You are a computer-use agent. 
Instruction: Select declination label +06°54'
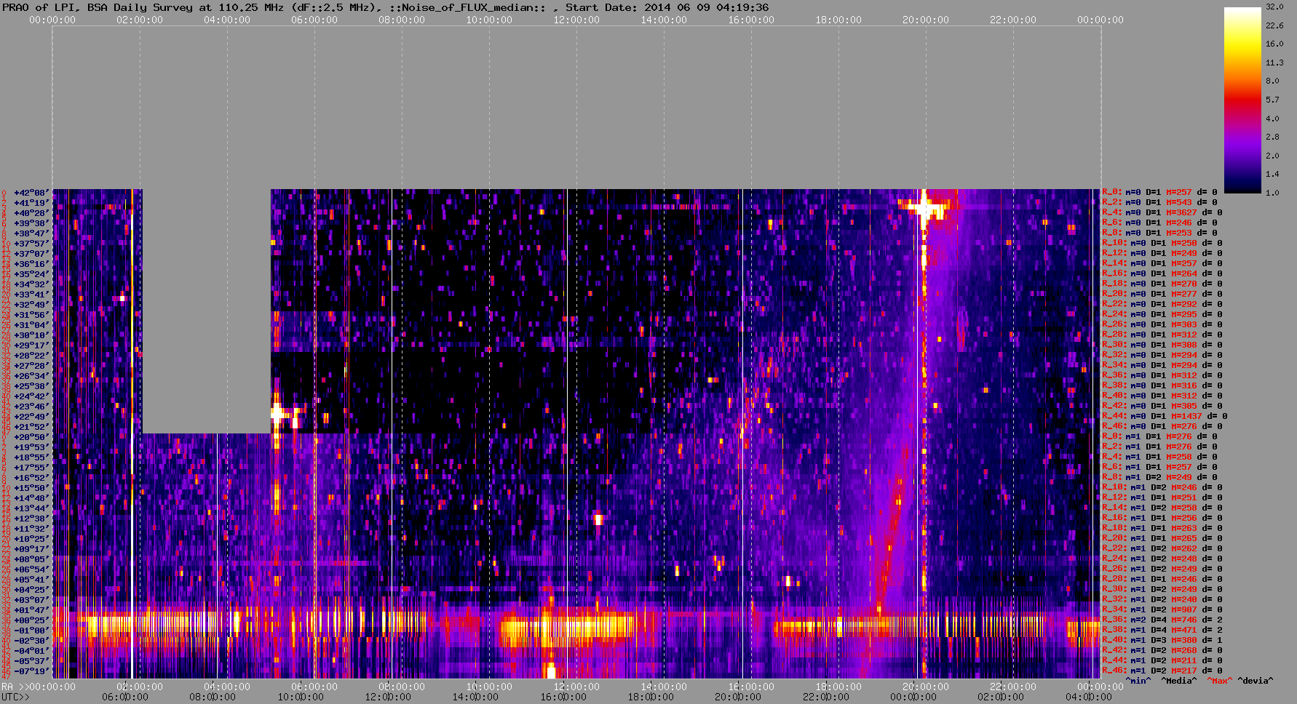[x=31, y=569]
